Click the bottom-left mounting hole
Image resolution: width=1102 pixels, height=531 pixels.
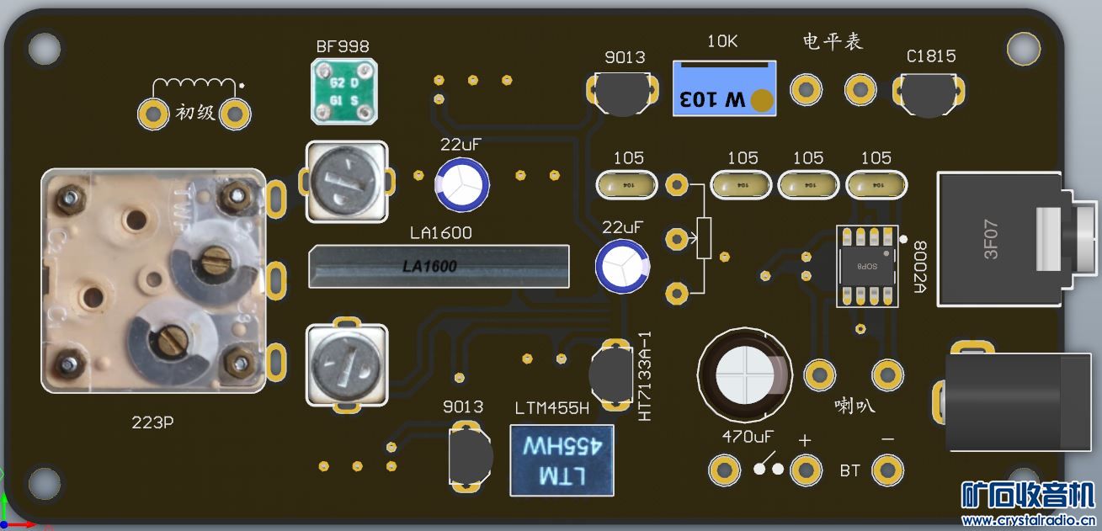(43, 482)
